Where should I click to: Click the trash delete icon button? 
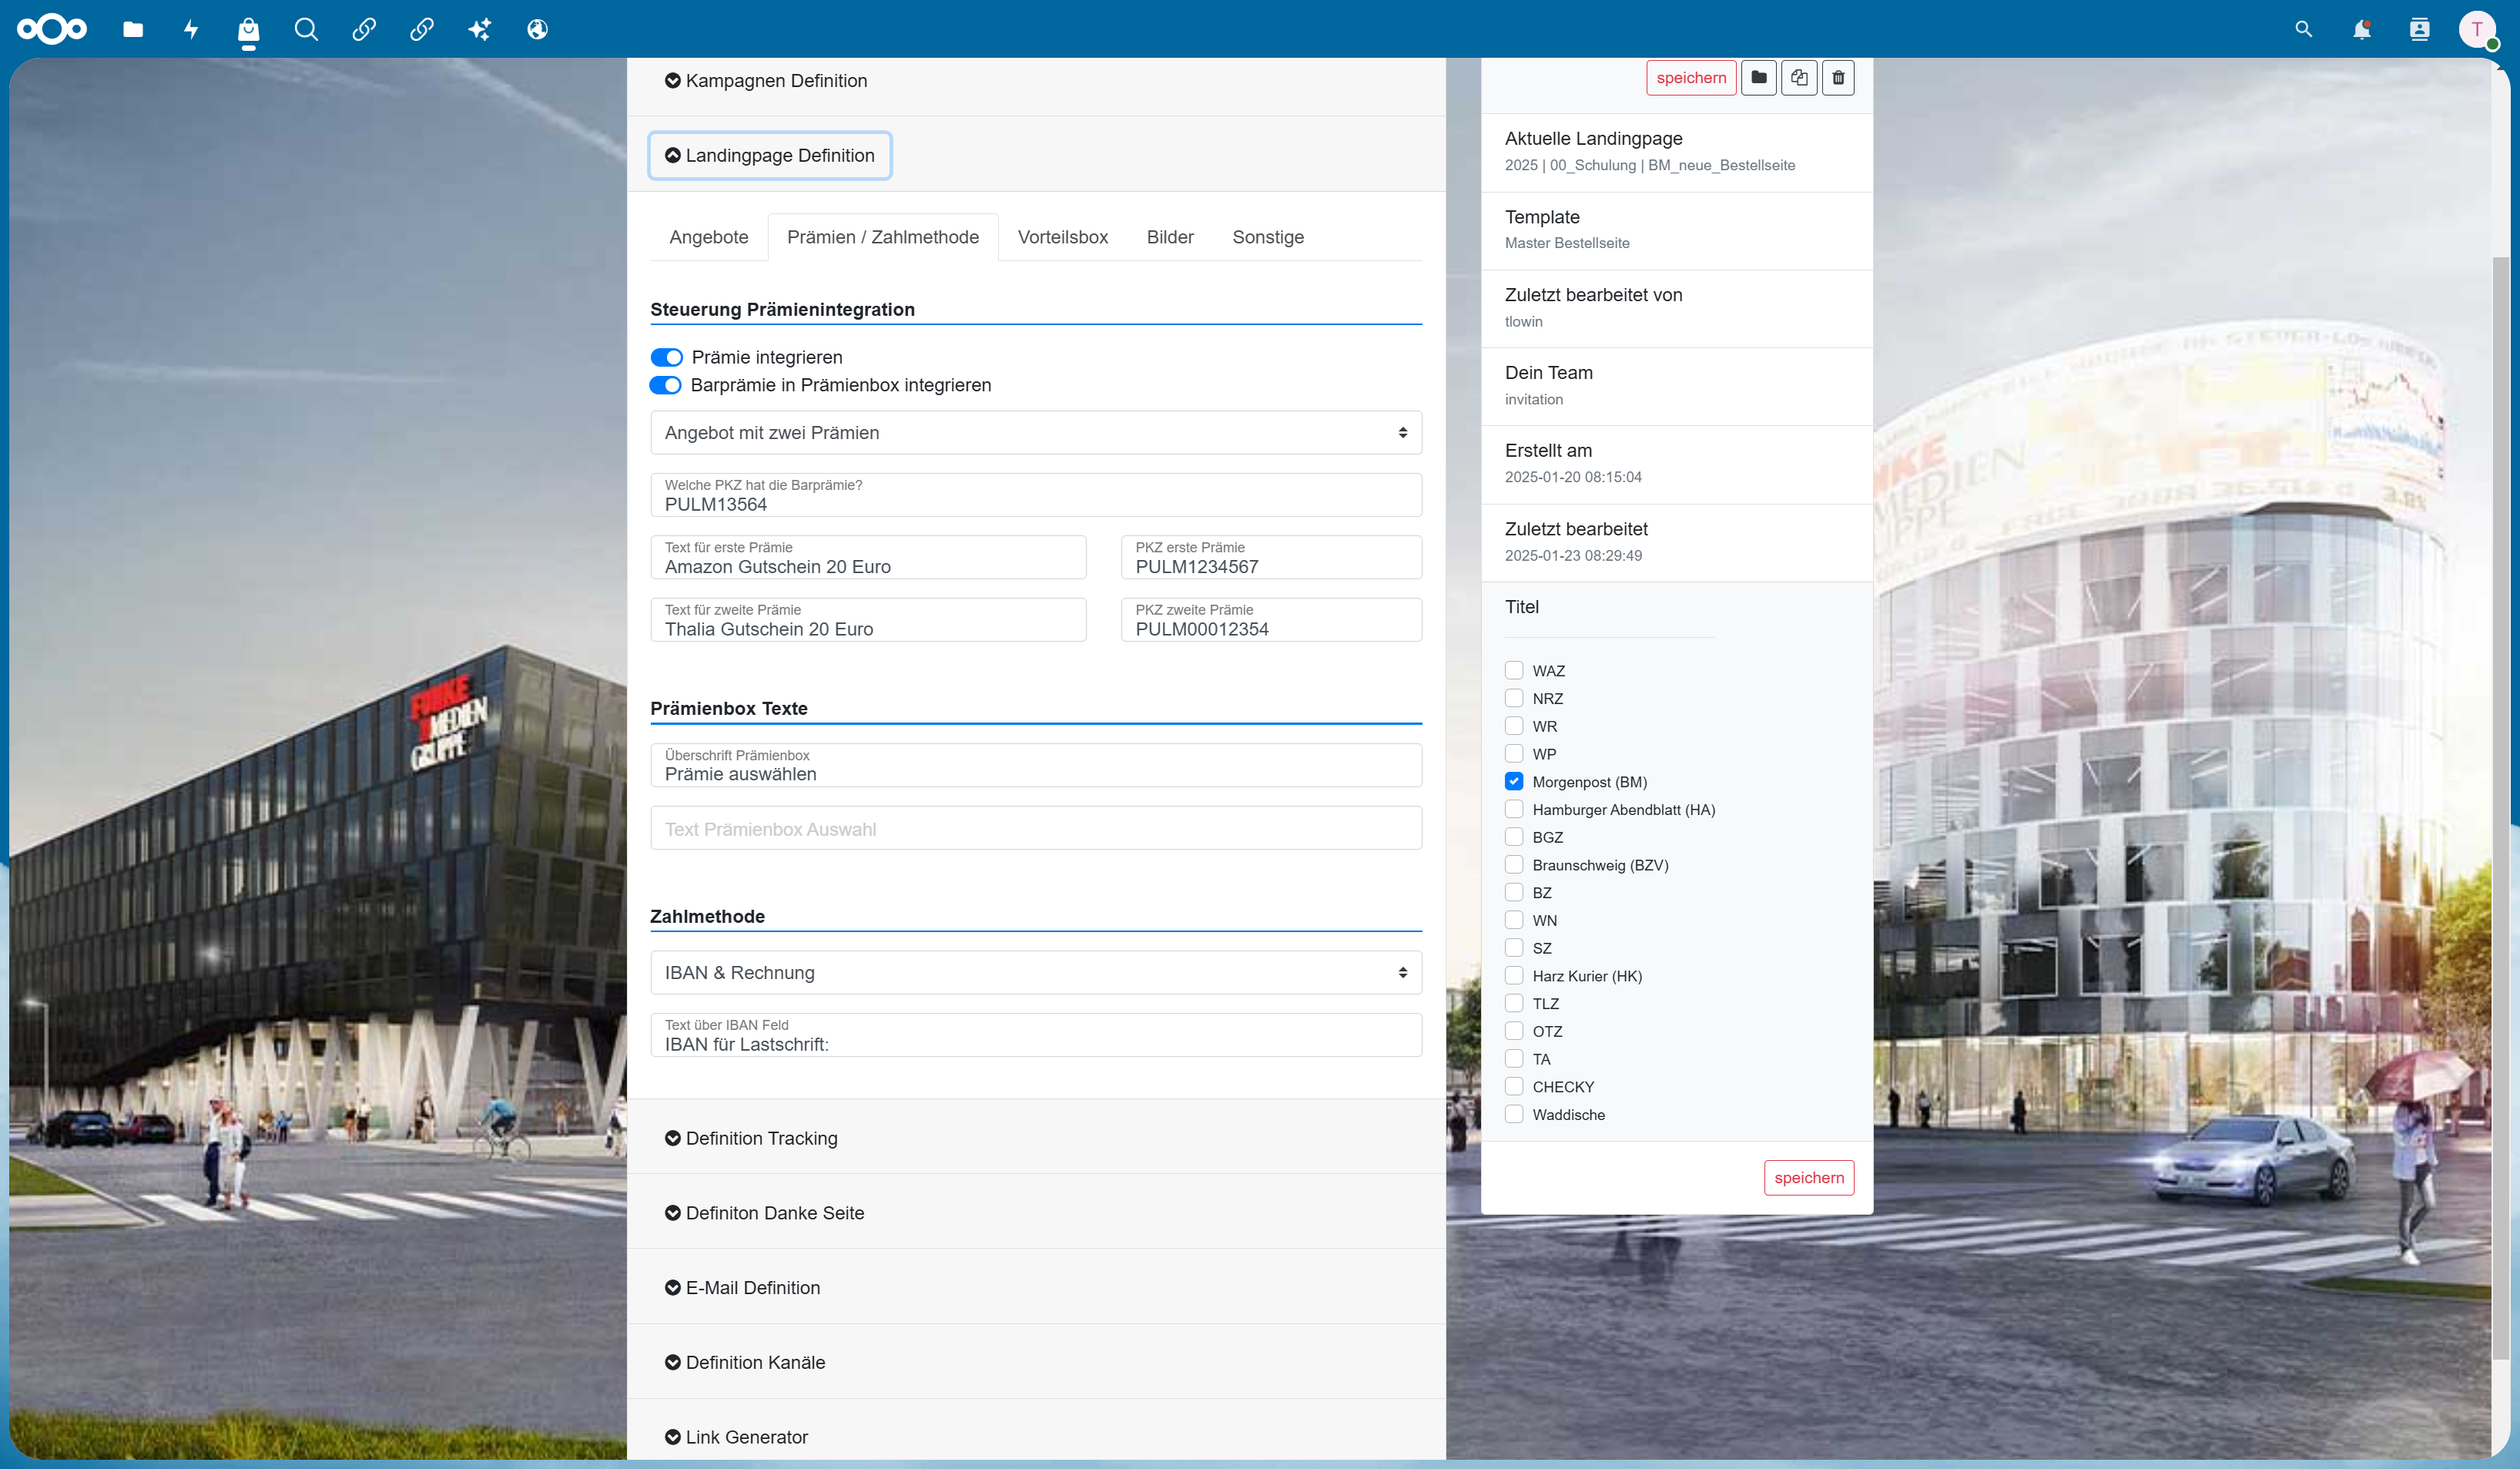coord(1838,77)
